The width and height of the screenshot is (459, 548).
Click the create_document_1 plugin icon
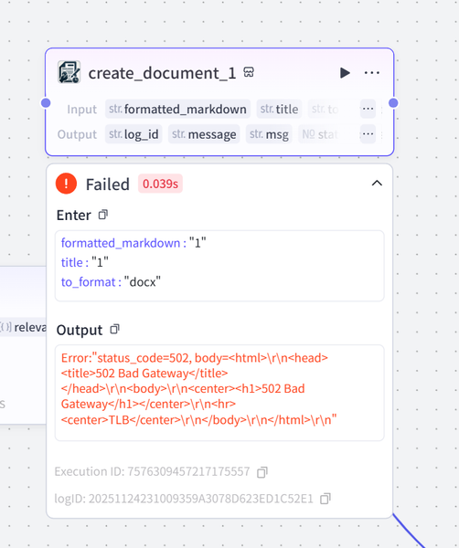click(69, 72)
